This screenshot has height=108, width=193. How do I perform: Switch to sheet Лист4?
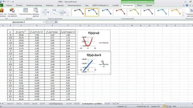point(43,103)
